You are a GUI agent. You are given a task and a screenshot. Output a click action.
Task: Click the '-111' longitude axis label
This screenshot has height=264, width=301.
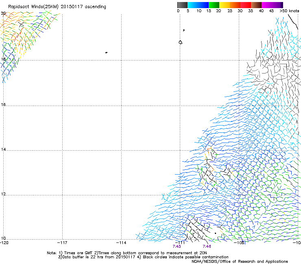coord(180,242)
